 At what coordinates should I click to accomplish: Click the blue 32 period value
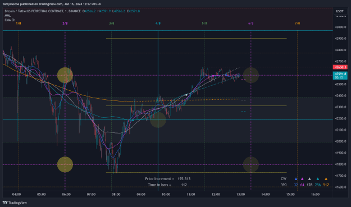click(x=296, y=185)
